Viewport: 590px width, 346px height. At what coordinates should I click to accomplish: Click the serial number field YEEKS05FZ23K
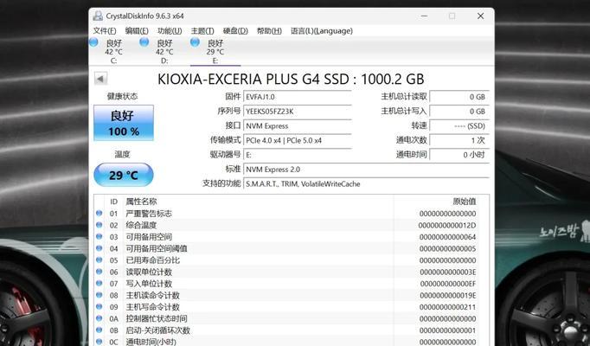coord(298,112)
